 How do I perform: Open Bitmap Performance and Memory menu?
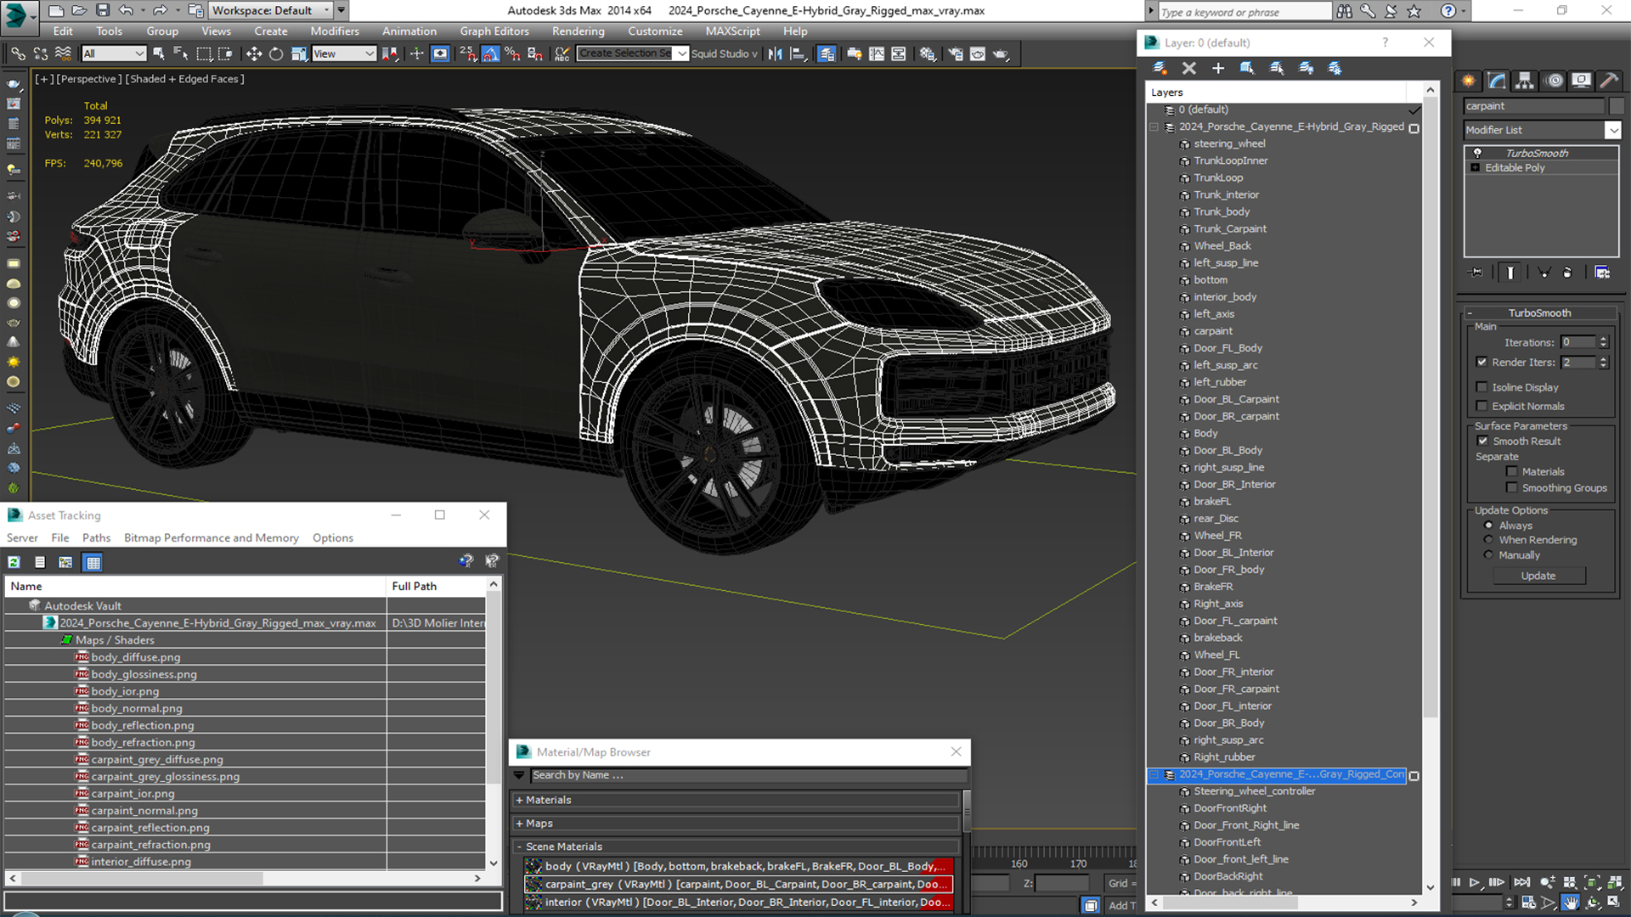pos(211,537)
